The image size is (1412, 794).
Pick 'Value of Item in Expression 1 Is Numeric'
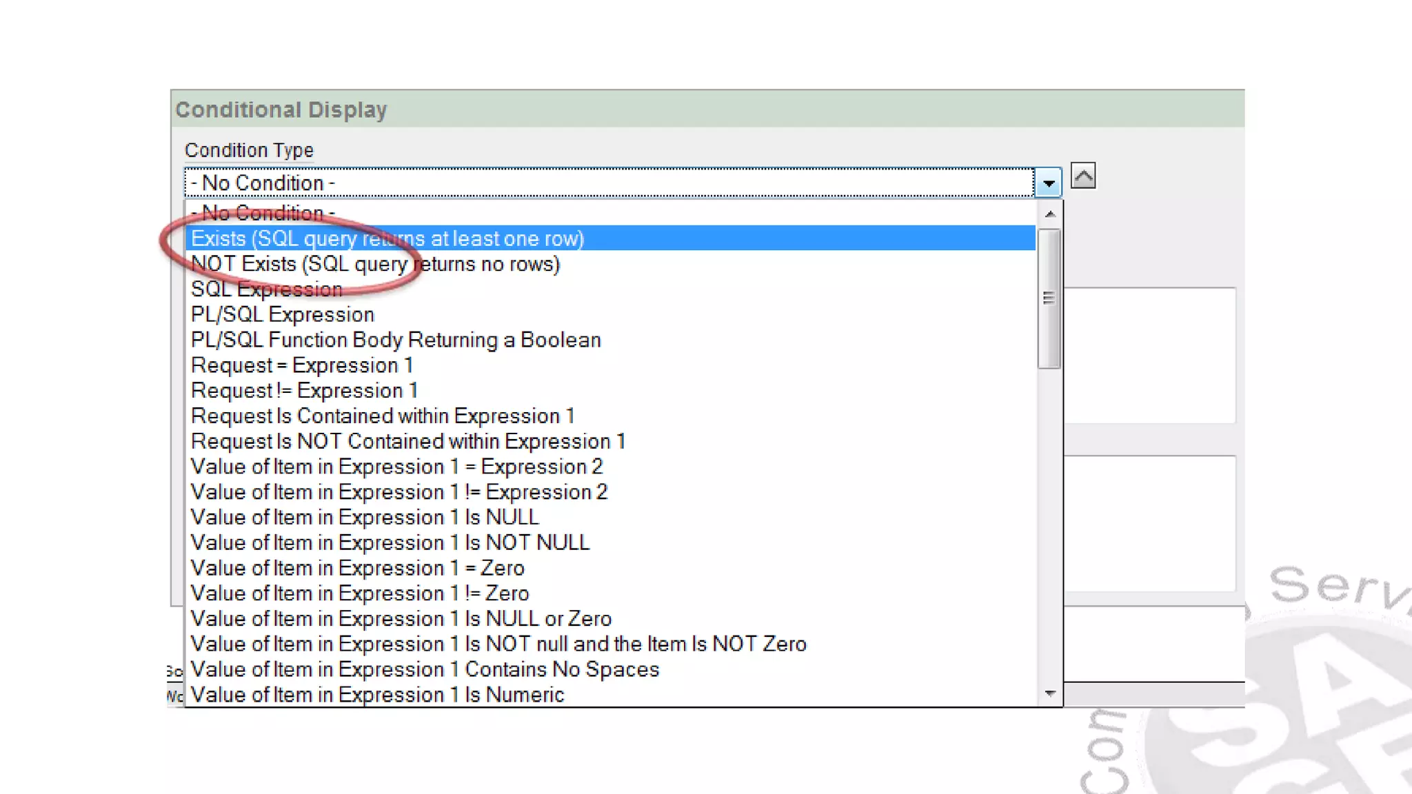click(x=377, y=695)
